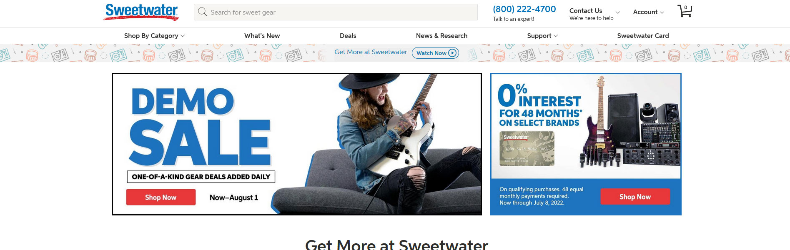The width and height of the screenshot is (790, 250).
Task: Call the (800) 222-4700 phone link
Action: point(524,9)
